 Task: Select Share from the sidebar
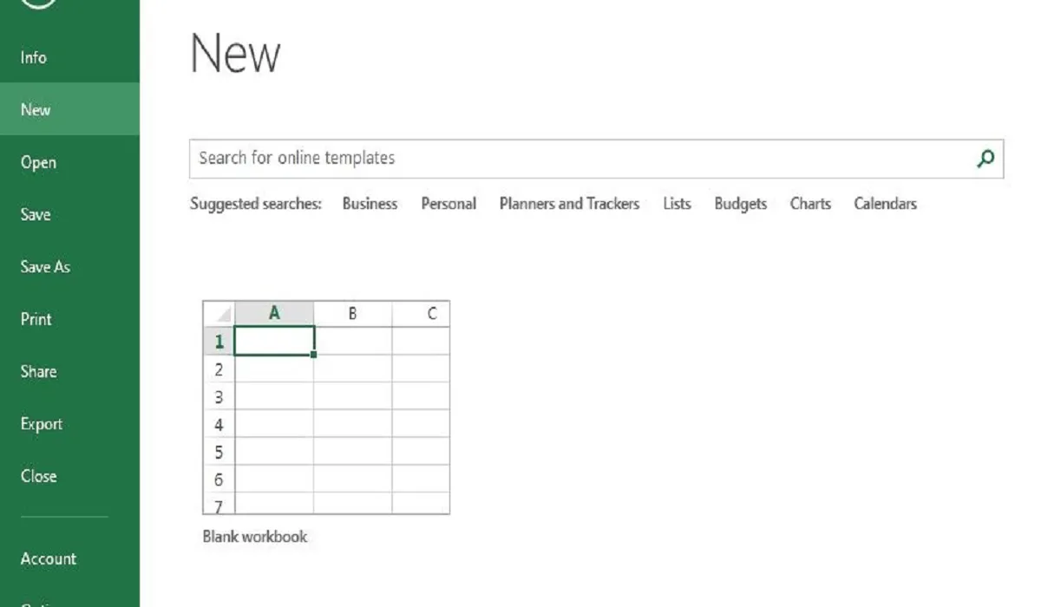tap(38, 371)
